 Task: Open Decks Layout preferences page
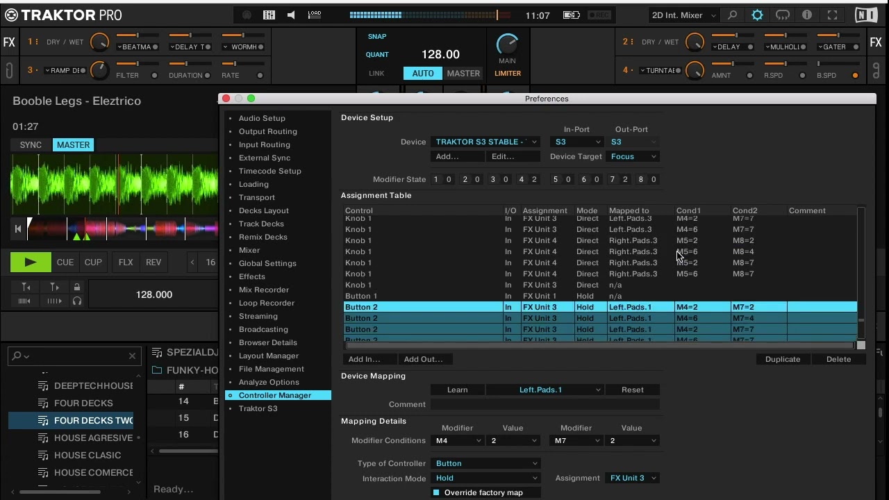click(264, 210)
